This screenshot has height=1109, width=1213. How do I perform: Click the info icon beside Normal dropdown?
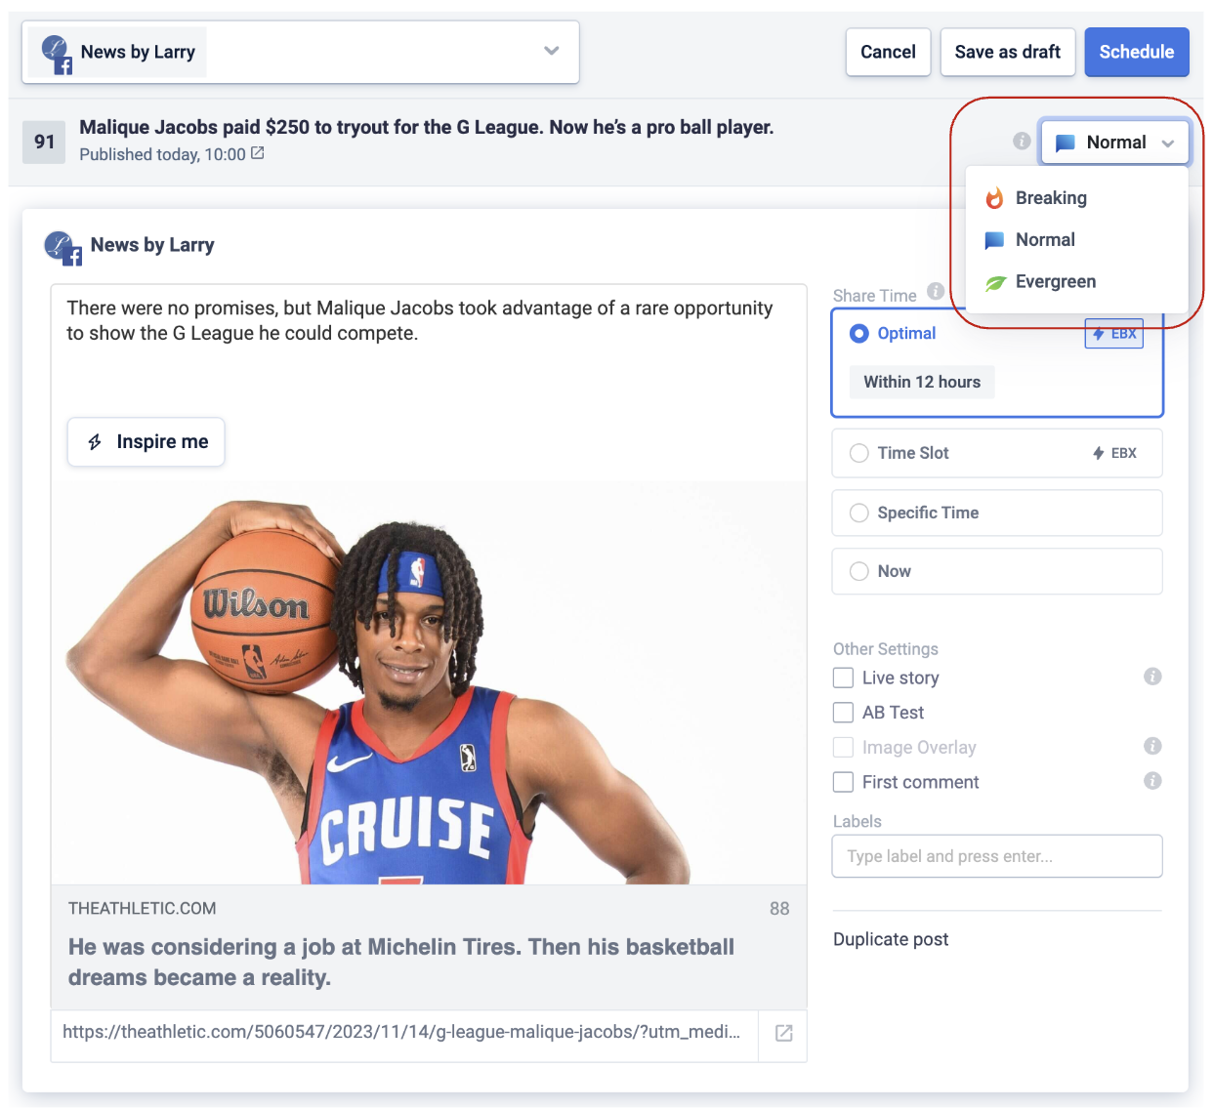pyautogui.click(x=1022, y=141)
